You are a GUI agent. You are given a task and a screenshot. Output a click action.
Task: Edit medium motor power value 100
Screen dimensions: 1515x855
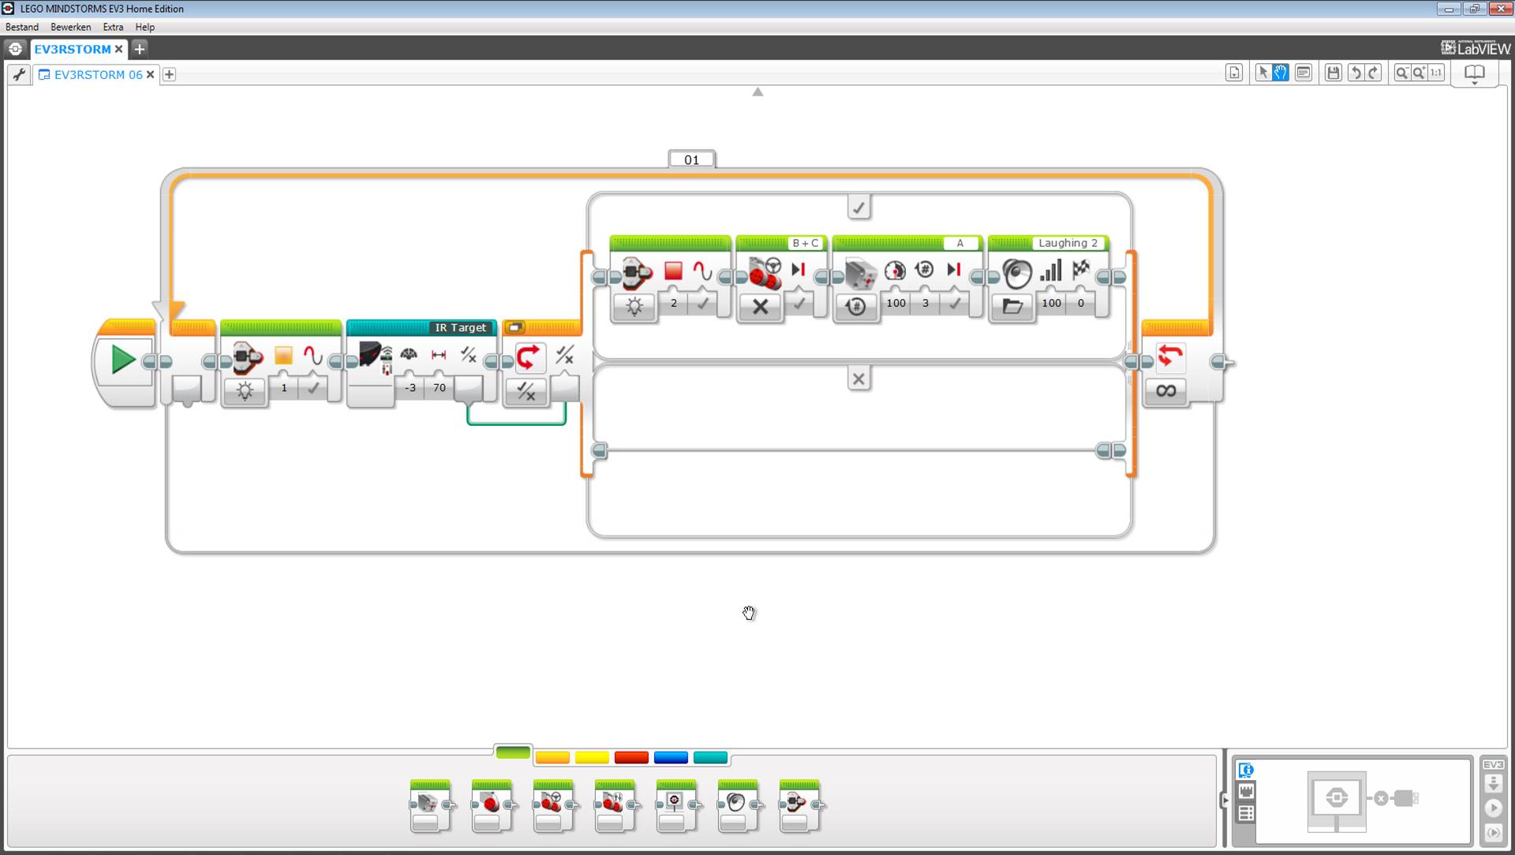pyautogui.click(x=896, y=303)
